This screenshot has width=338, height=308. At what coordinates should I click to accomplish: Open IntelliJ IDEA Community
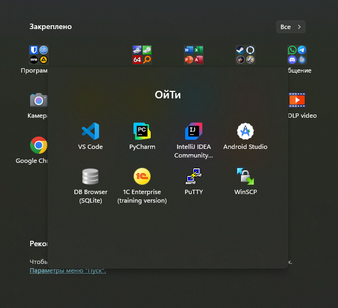click(194, 140)
